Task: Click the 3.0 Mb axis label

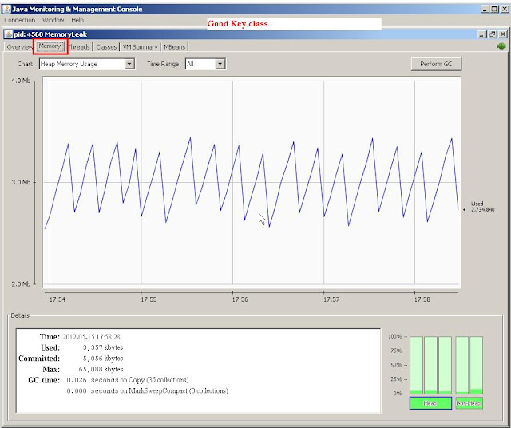Action: click(x=21, y=182)
